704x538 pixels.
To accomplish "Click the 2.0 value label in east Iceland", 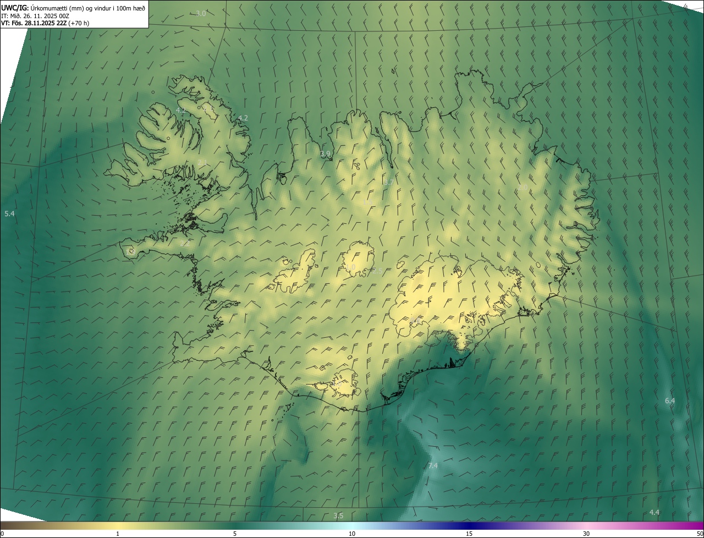I will (x=522, y=188).
